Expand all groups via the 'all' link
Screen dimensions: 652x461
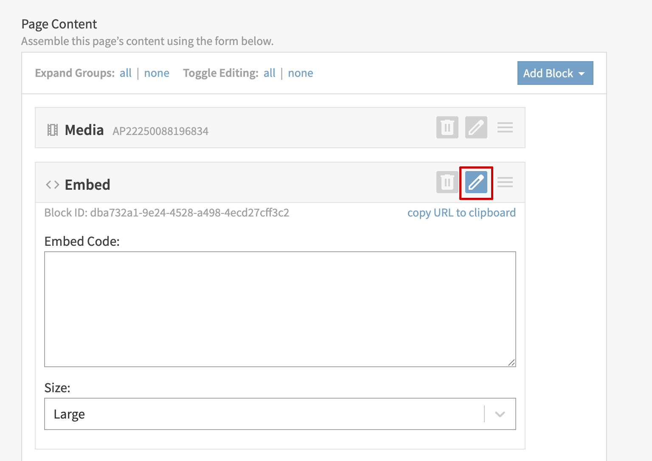(126, 73)
